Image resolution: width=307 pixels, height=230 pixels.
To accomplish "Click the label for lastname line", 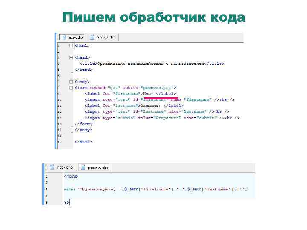I will coord(134,106).
